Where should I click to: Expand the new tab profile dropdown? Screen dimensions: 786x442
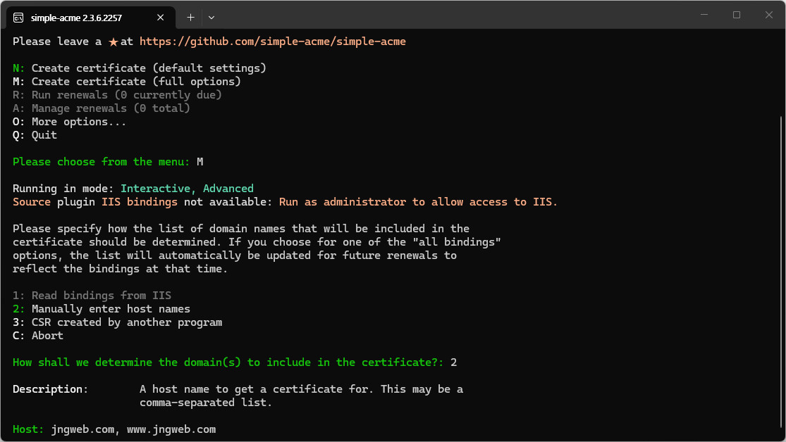211,18
